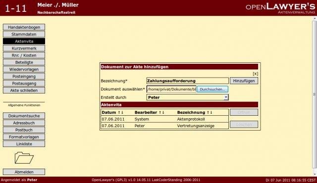Open Postbuch
The image size is (317, 183).
coord(24,130)
